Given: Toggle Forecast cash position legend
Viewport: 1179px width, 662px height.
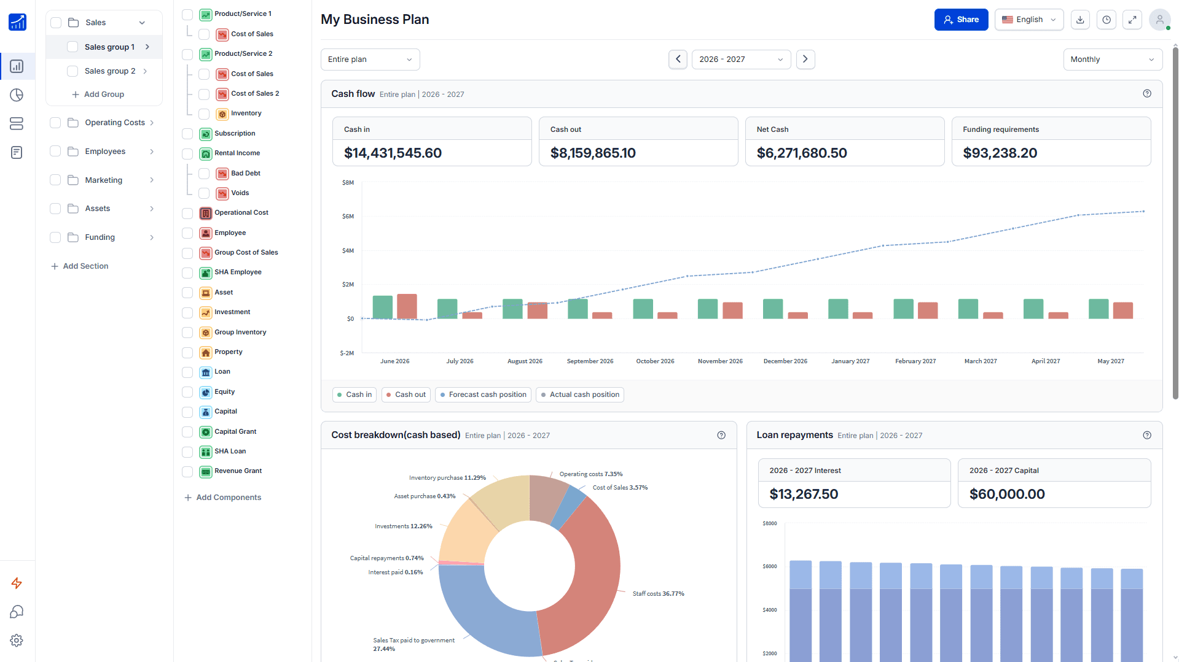Looking at the screenshot, I should [x=484, y=395].
